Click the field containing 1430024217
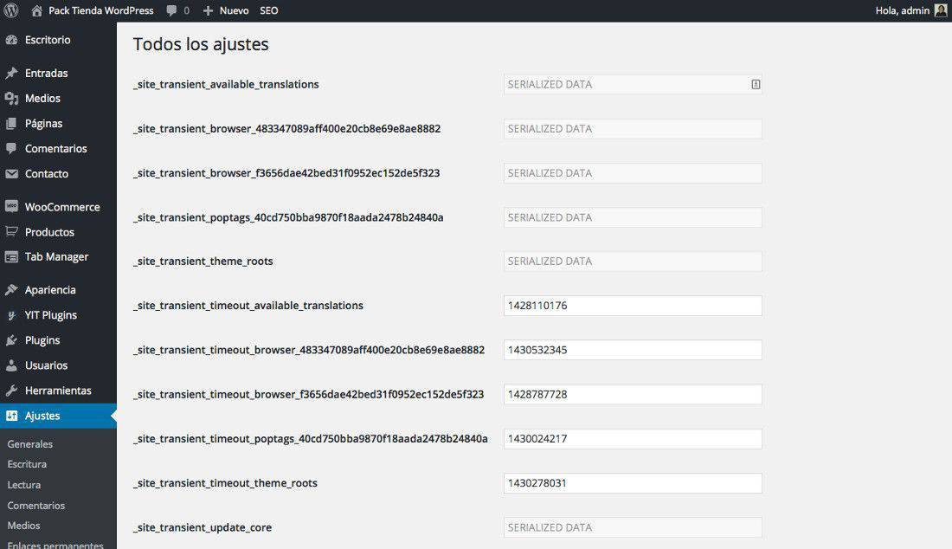Image resolution: width=952 pixels, height=549 pixels. coord(633,438)
